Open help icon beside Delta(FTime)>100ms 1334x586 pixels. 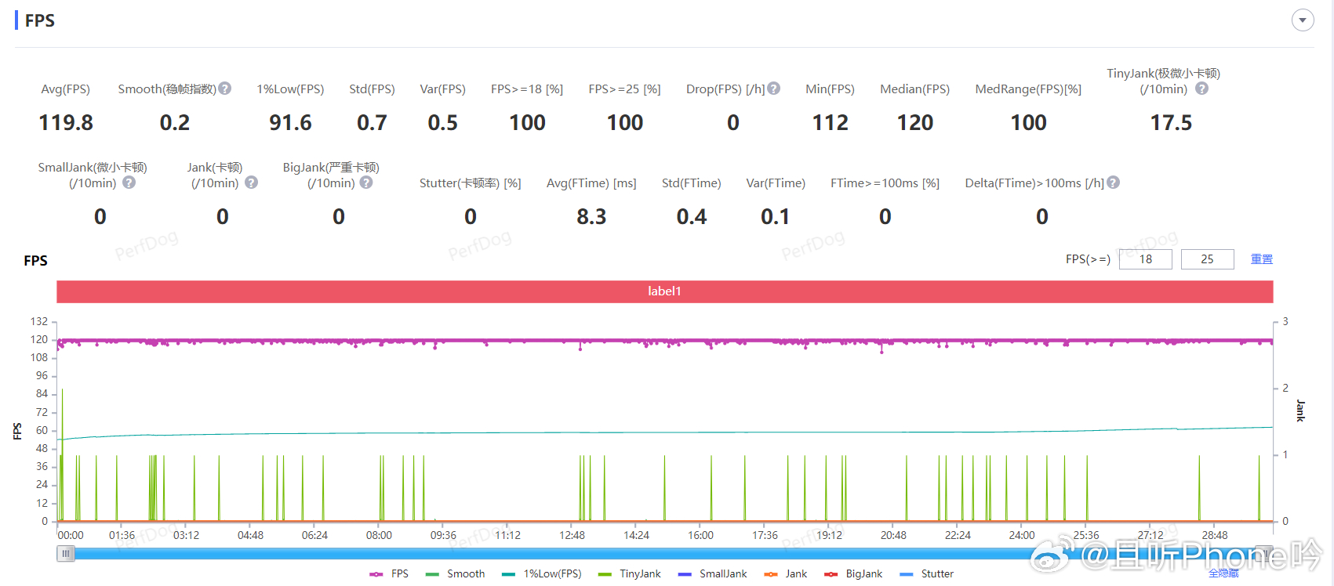pyautogui.click(x=1114, y=183)
